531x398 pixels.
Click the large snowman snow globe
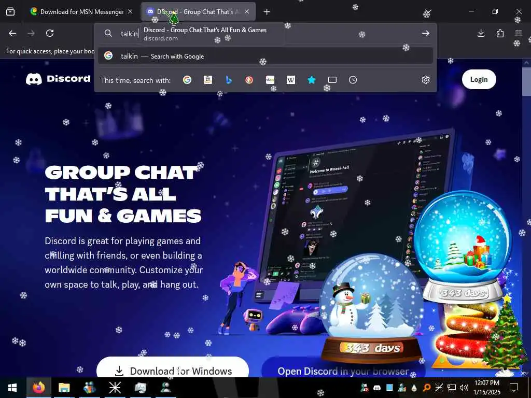(371, 308)
